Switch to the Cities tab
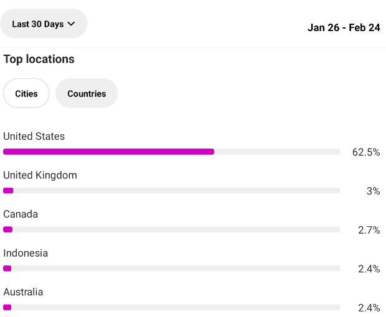The image size is (386, 317). [x=26, y=94]
